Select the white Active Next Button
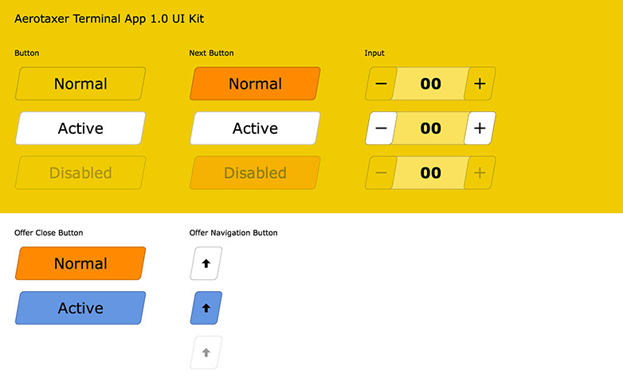 coord(255,128)
